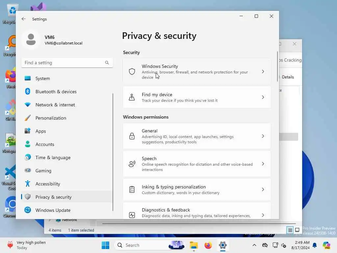Click the Gaming controller icon
This screenshot has width=337, height=253.
point(28,170)
